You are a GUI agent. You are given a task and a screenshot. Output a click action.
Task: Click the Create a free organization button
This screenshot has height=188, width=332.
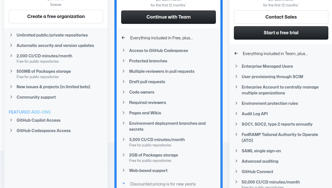coord(56,17)
